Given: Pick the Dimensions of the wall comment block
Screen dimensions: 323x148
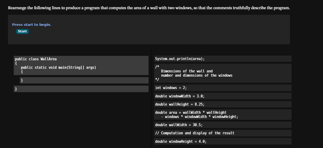Looking at the screenshot, I should [x=223, y=73].
